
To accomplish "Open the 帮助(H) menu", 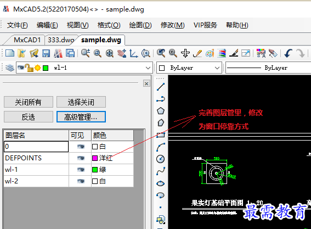I will tap(237, 25).
